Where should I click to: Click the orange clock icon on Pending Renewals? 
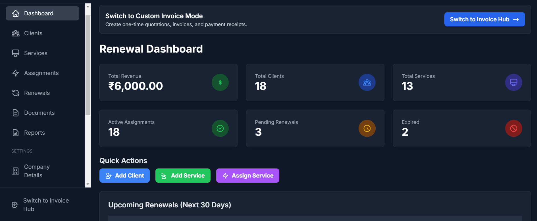[367, 128]
